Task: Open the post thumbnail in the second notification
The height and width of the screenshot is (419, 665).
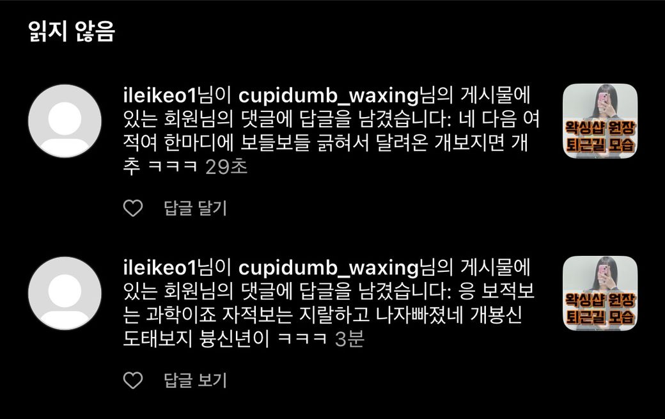Action: [x=600, y=293]
